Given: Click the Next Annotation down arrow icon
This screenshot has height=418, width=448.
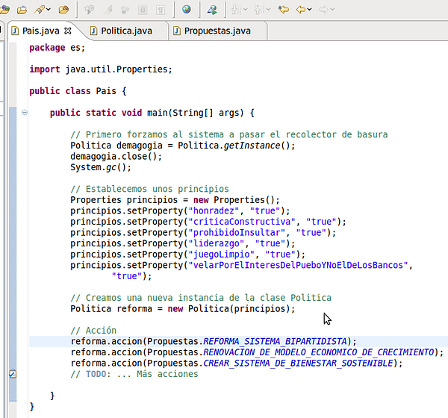Looking at the screenshot, I should (234, 10).
